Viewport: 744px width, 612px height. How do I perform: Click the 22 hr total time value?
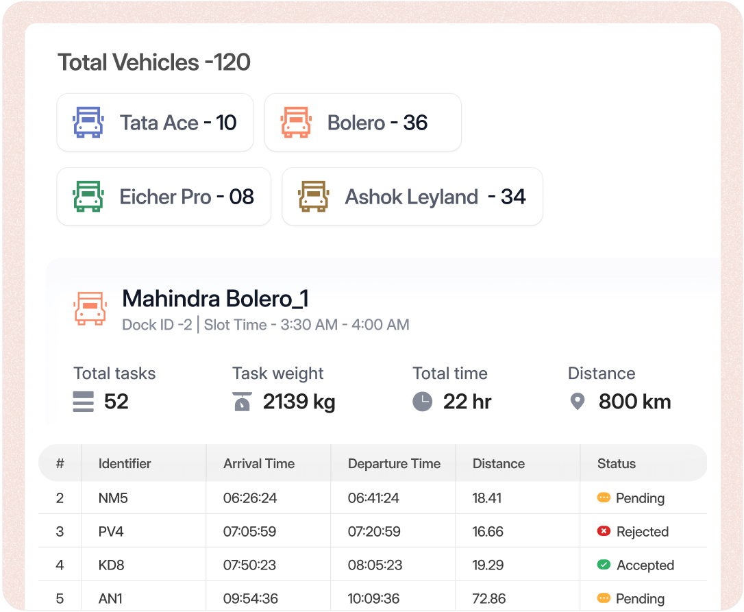[x=467, y=402]
